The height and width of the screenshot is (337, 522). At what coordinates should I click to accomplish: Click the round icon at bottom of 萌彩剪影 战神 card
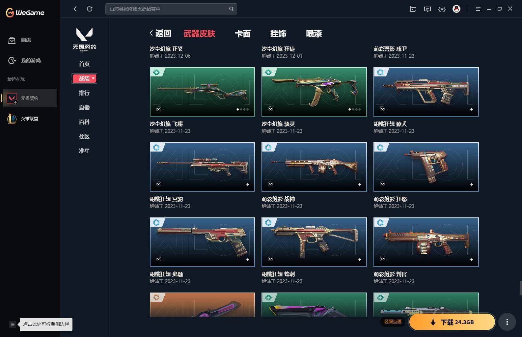(x=271, y=184)
